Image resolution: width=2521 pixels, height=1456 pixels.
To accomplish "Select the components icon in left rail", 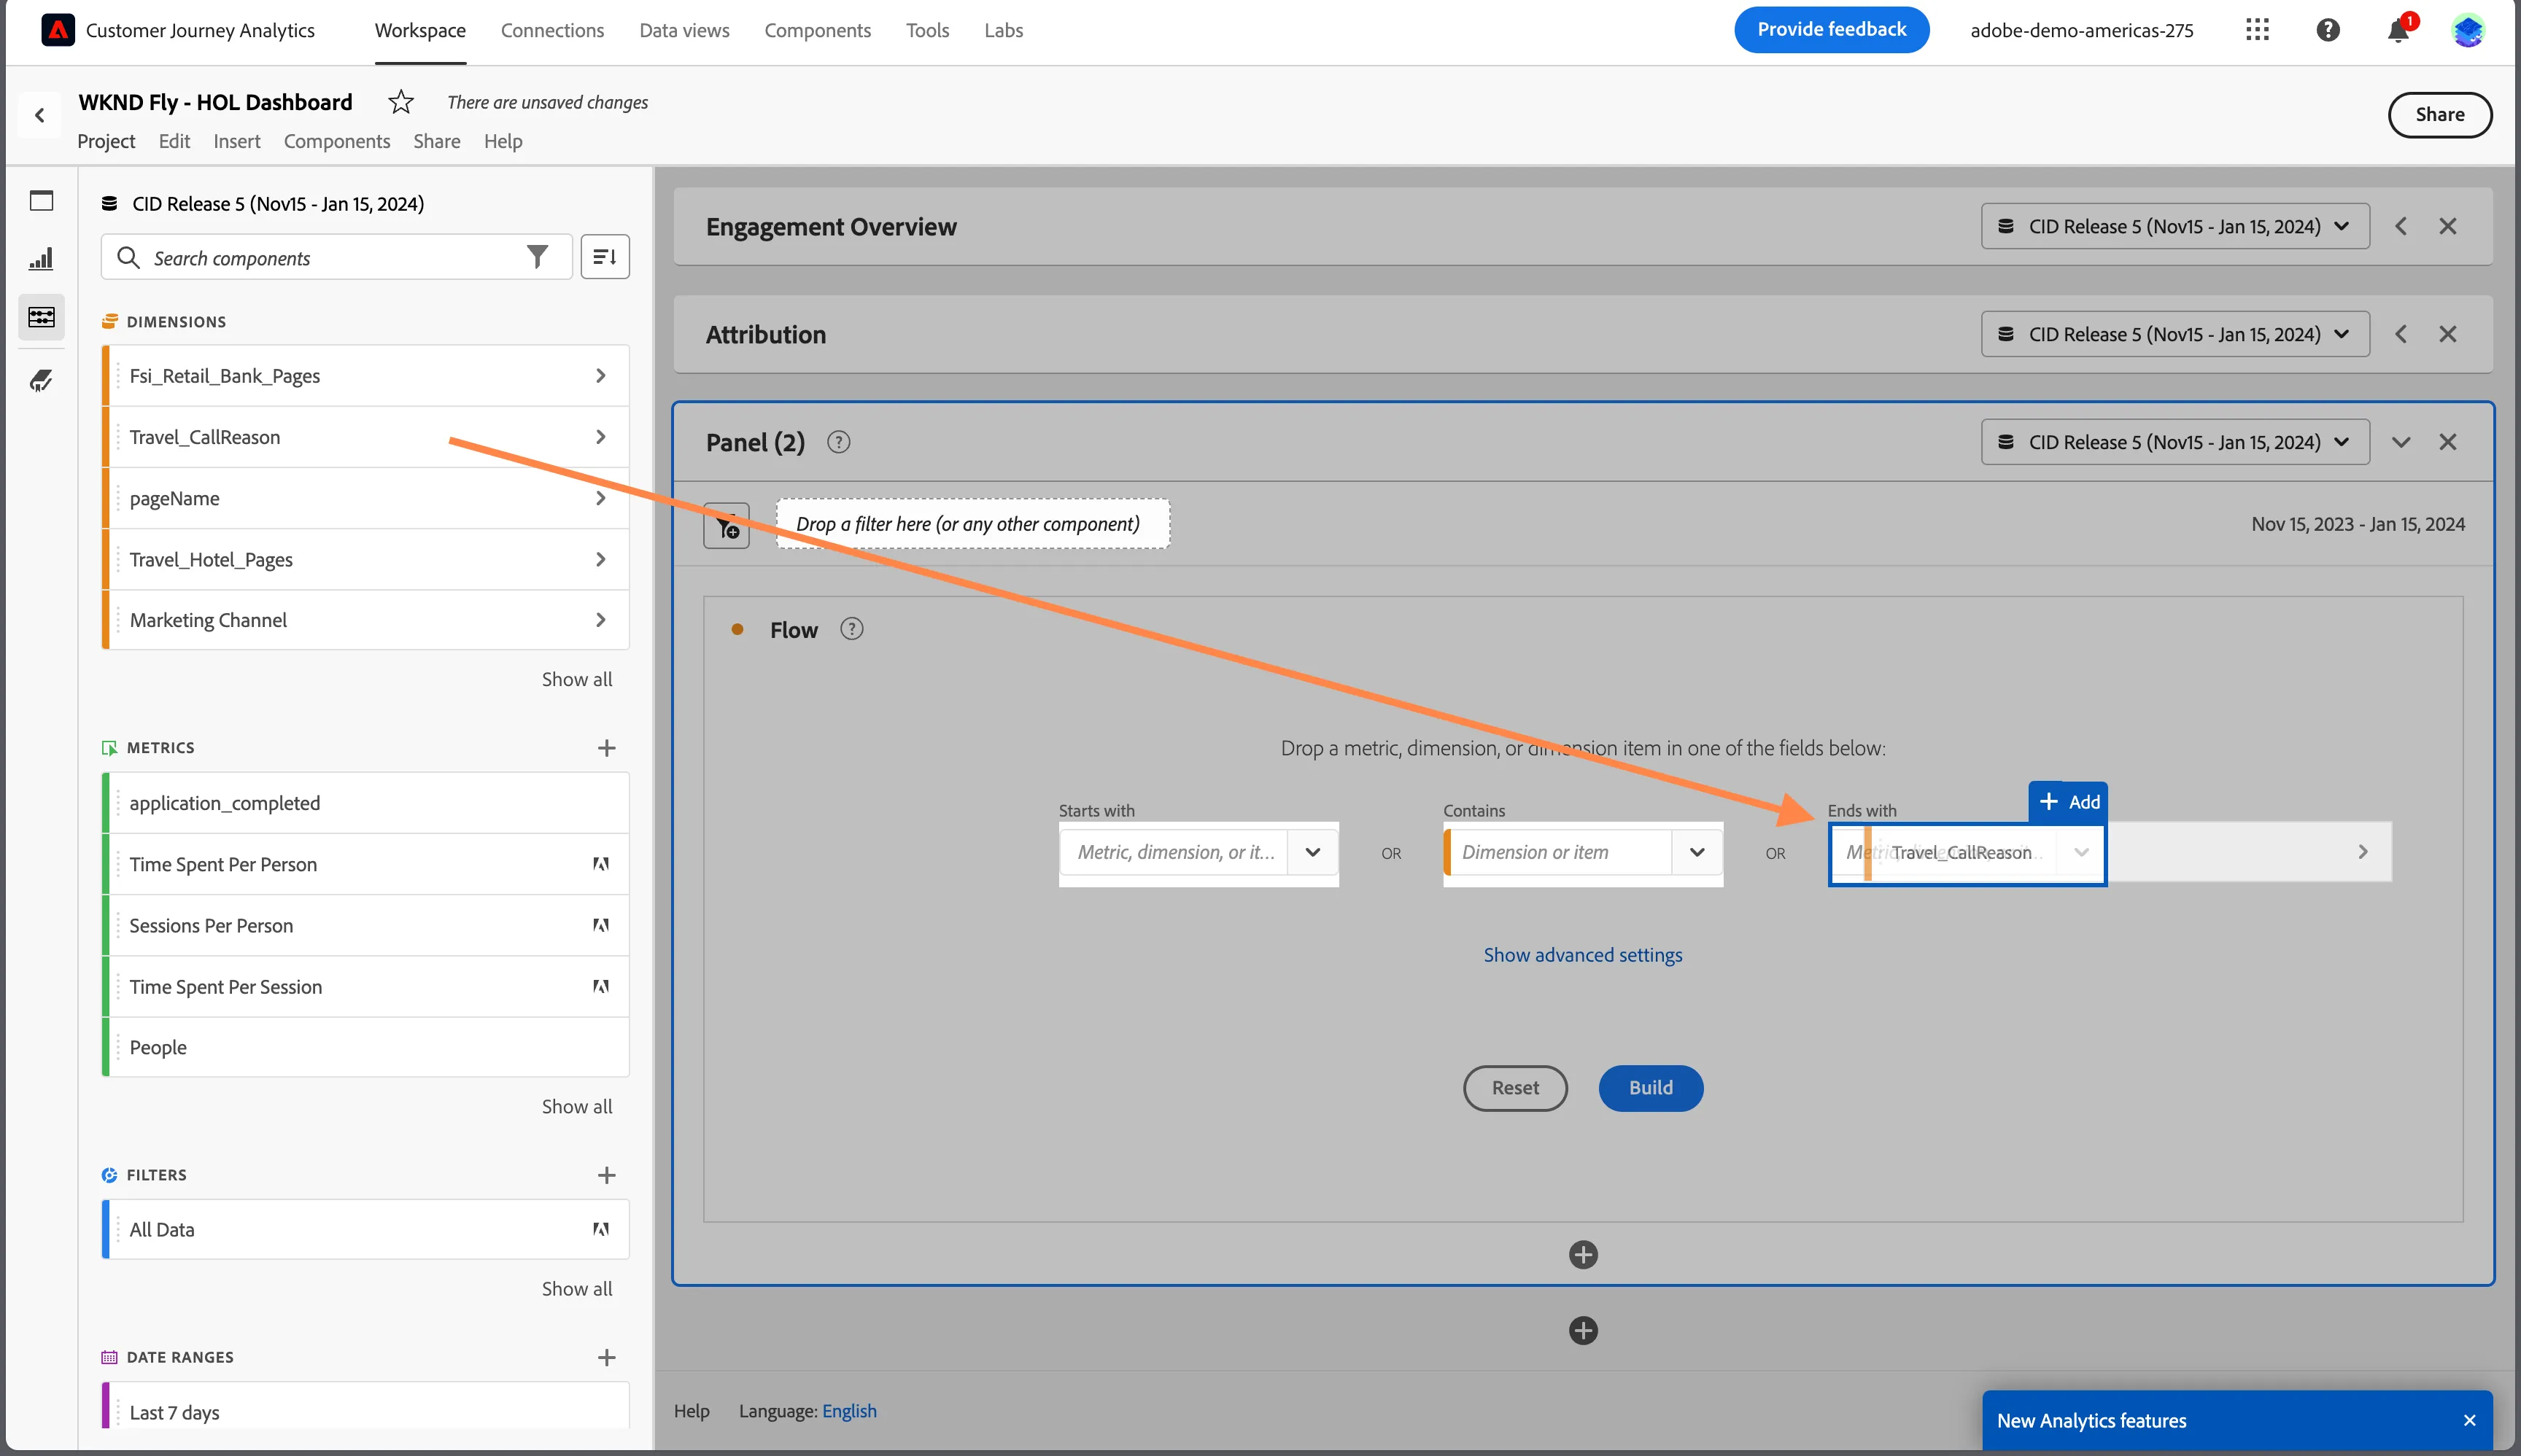I will (41, 317).
